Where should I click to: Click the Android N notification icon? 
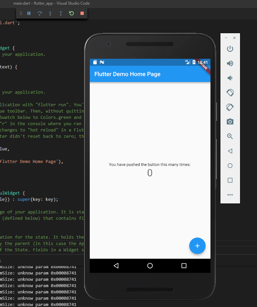pos(102,62)
